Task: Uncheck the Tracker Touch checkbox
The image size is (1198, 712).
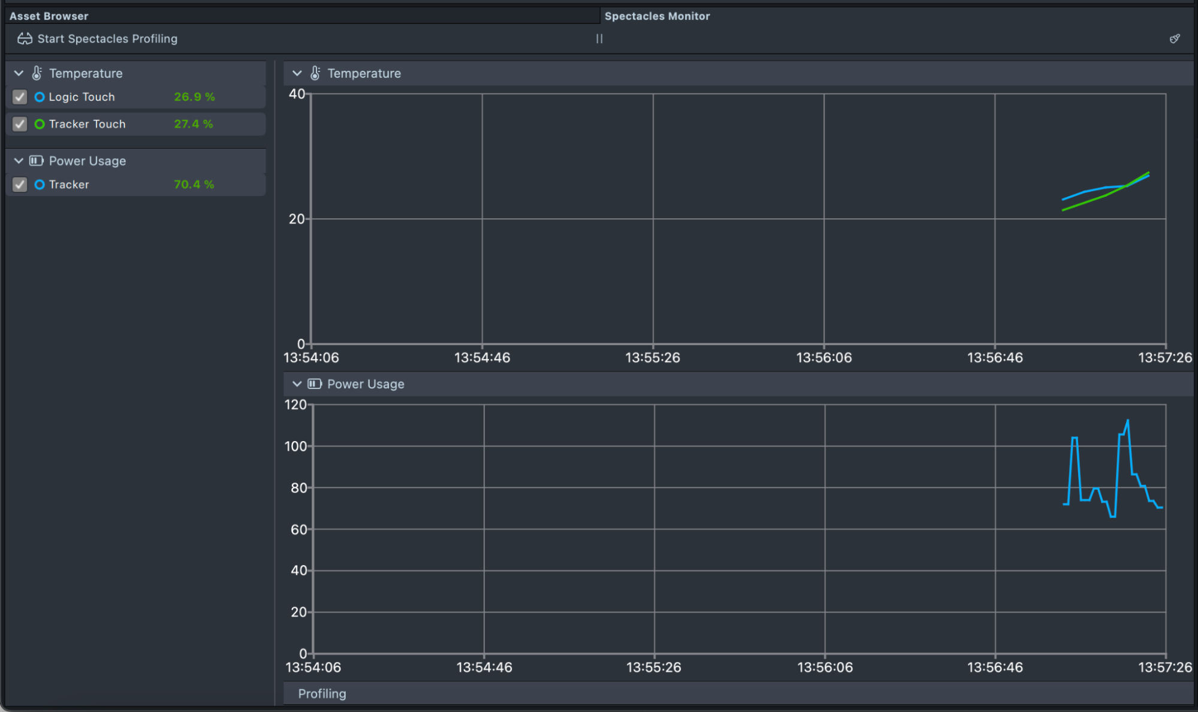Action: pos(20,124)
